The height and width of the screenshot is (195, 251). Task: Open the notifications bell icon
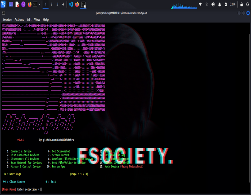pos(220,4)
